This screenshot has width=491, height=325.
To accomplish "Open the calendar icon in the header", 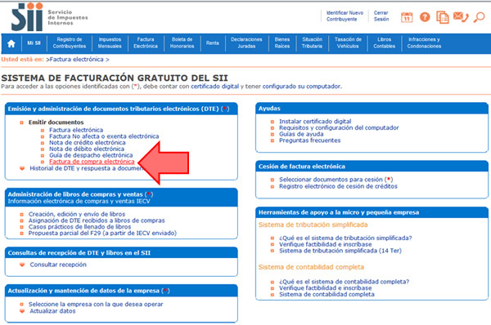I will pos(407,17).
